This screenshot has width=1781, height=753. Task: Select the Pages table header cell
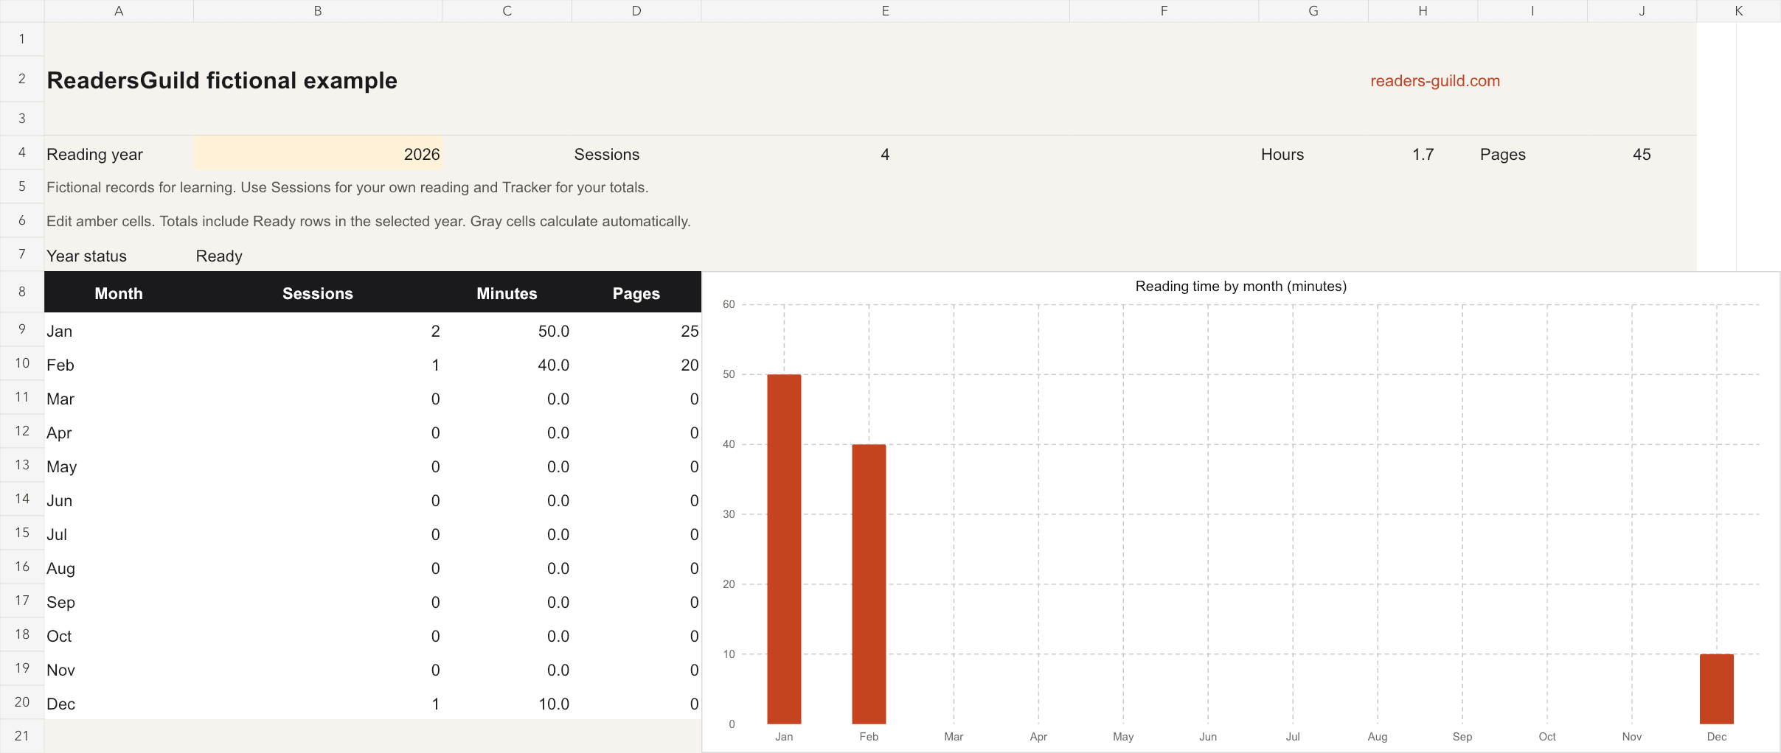coord(636,293)
